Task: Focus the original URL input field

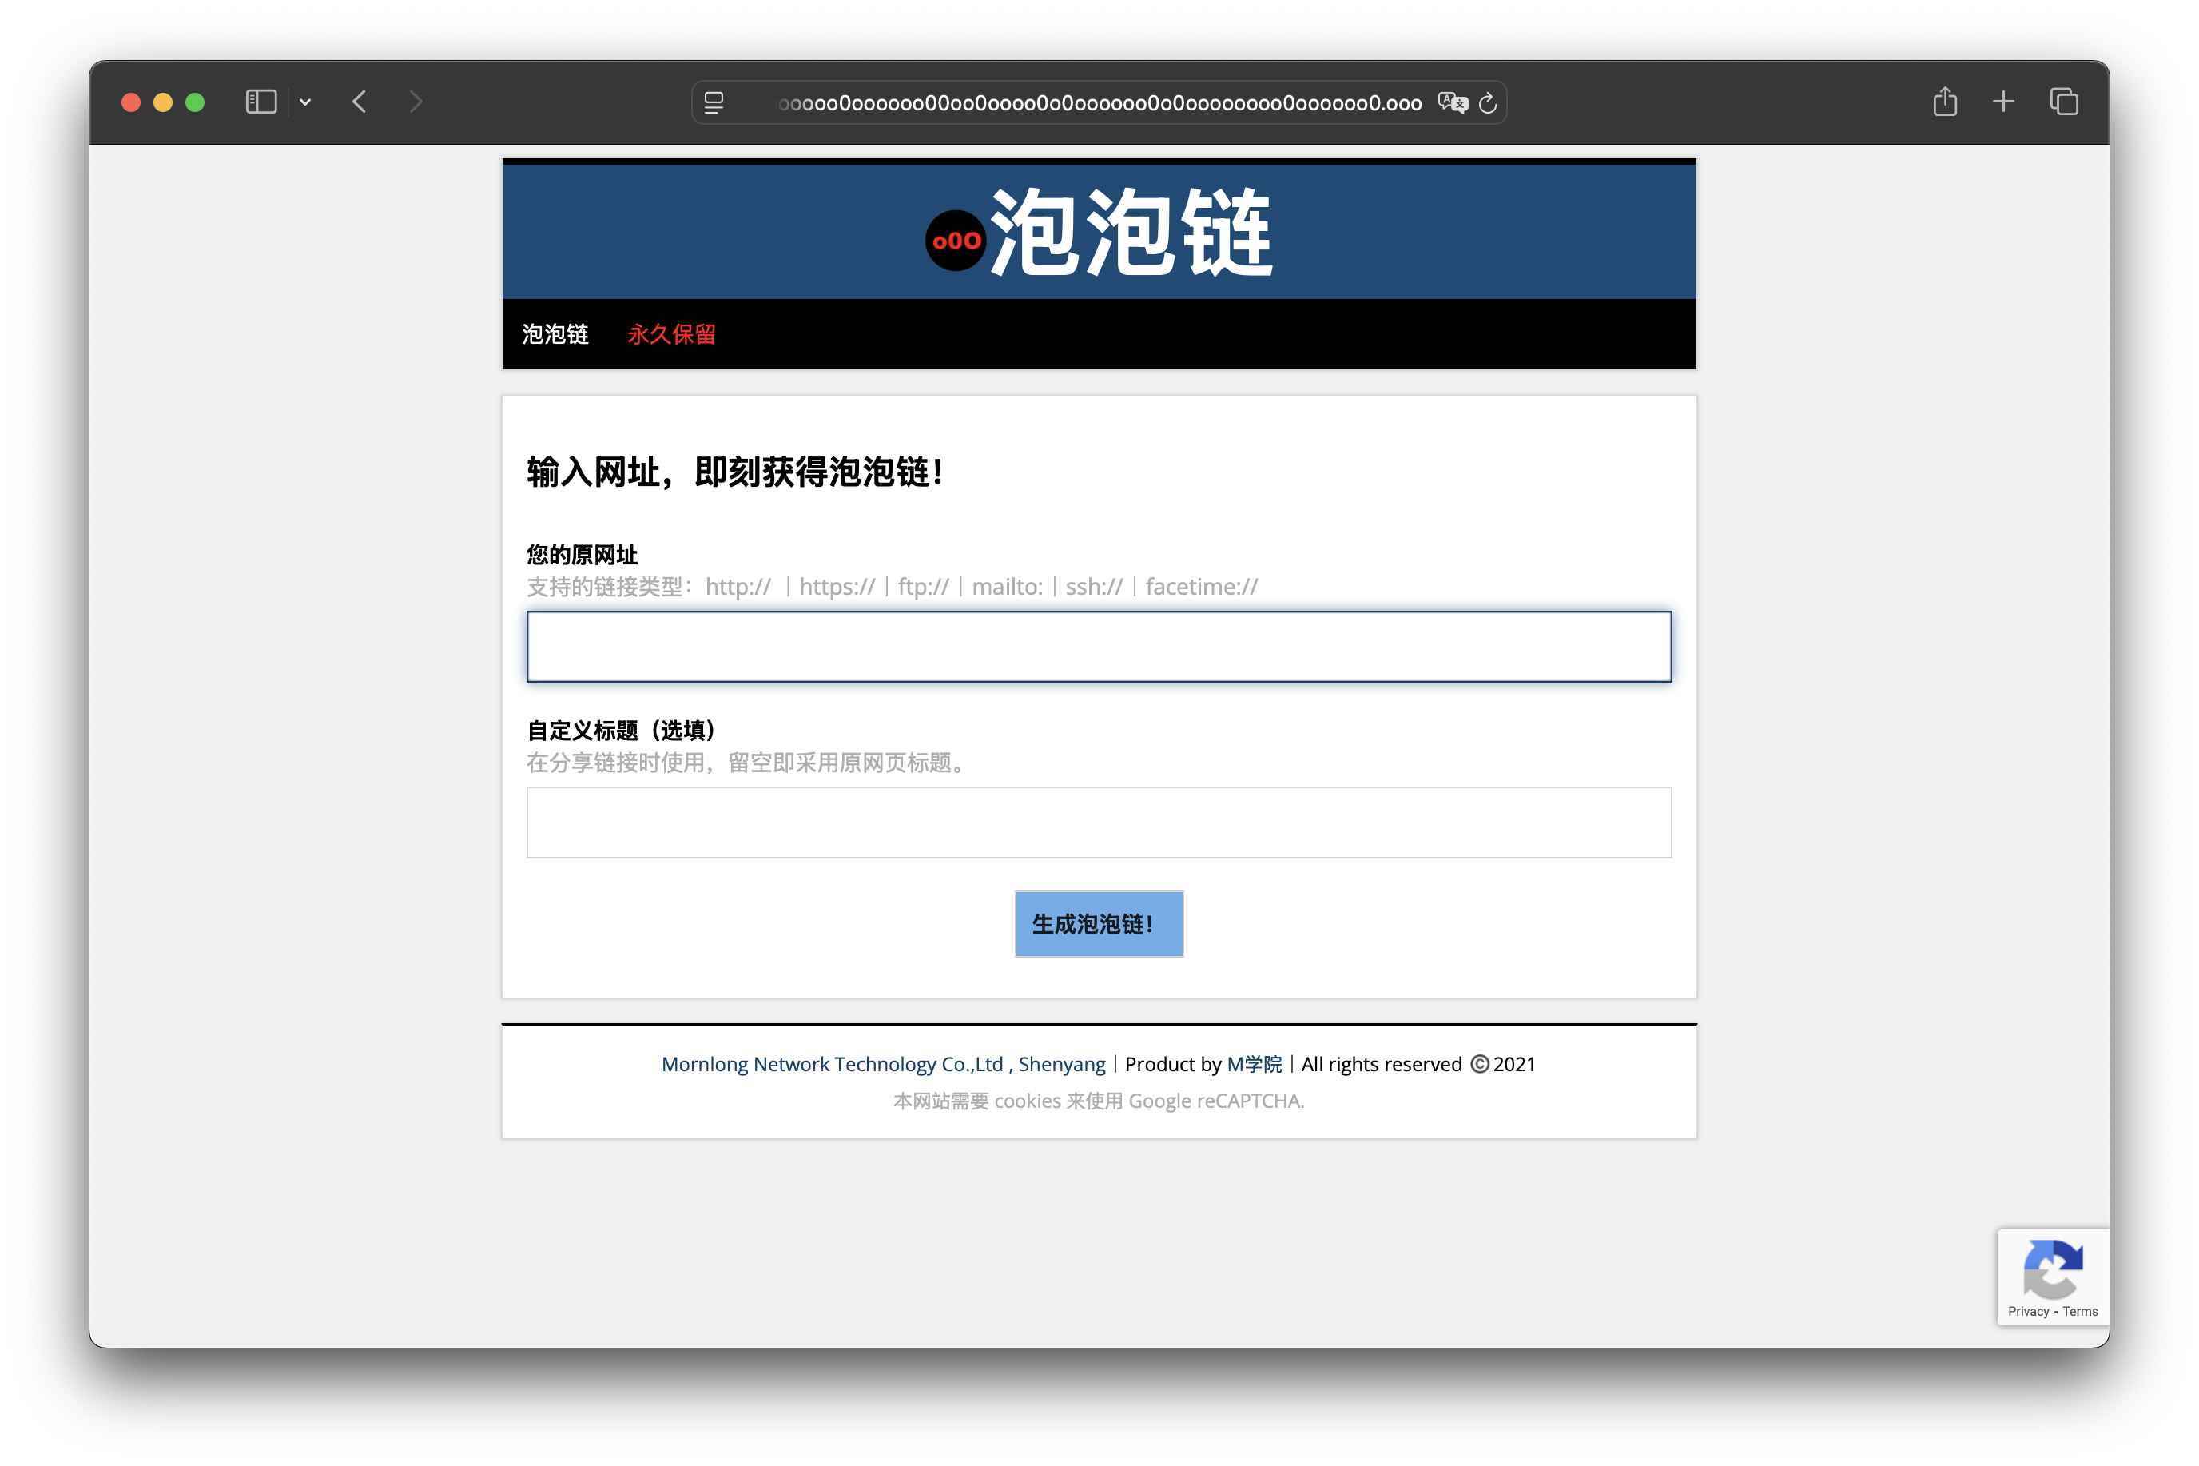Action: pyautogui.click(x=1098, y=647)
